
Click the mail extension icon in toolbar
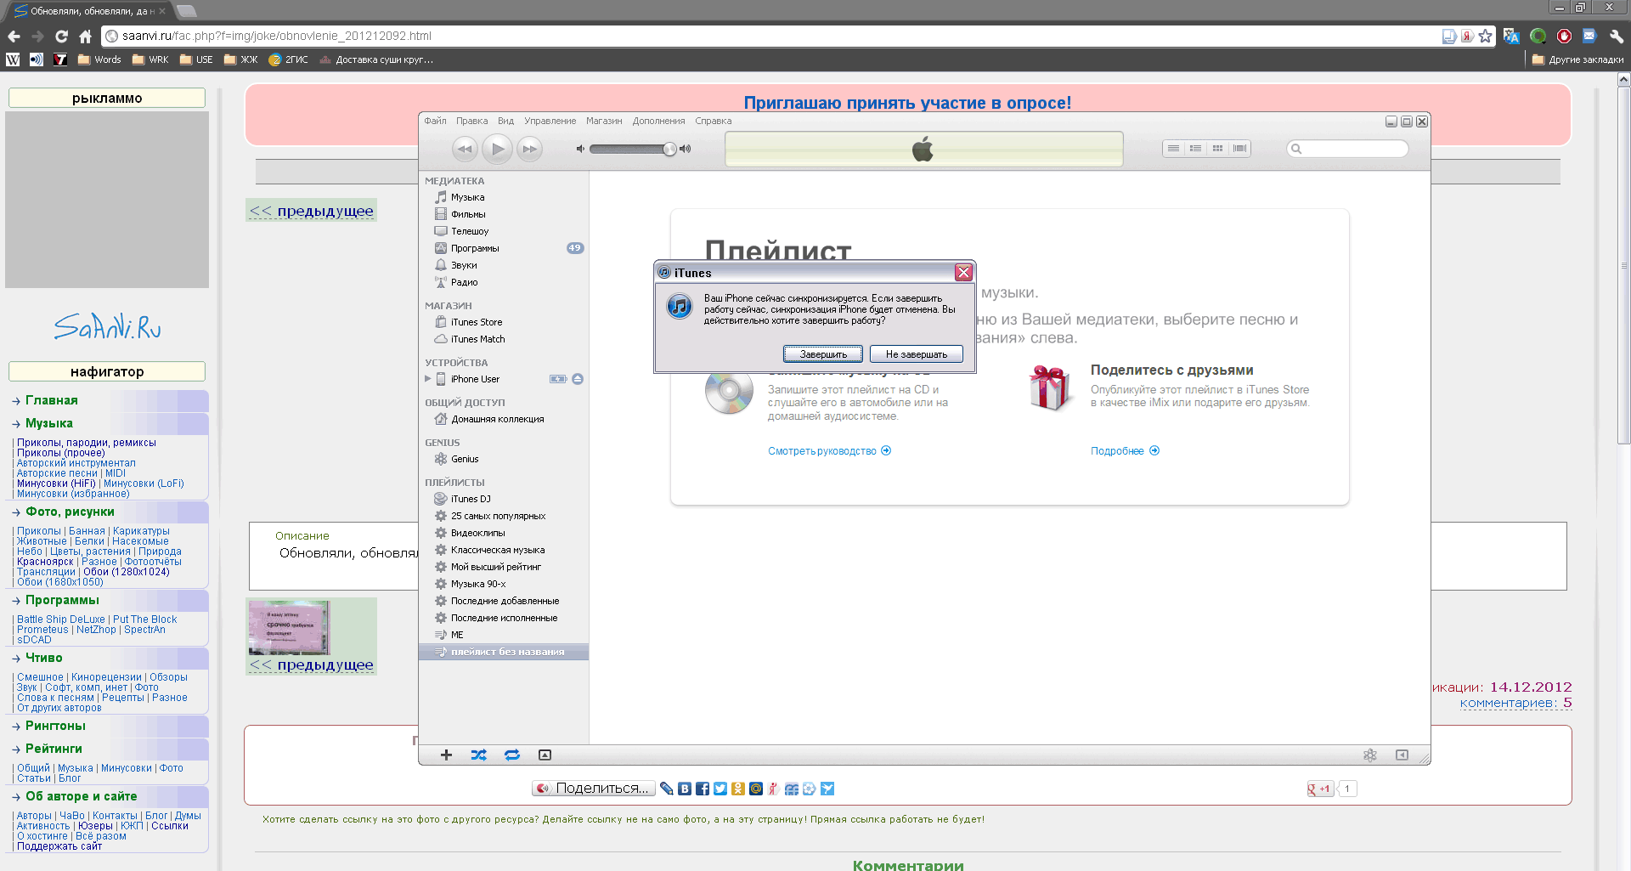pos(1589,36)
